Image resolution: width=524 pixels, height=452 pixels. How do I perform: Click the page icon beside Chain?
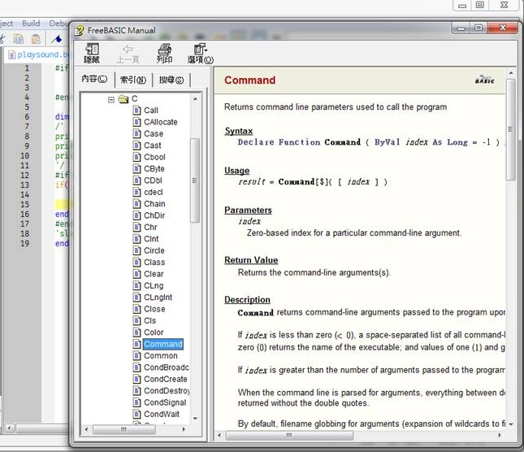(136, 204)
